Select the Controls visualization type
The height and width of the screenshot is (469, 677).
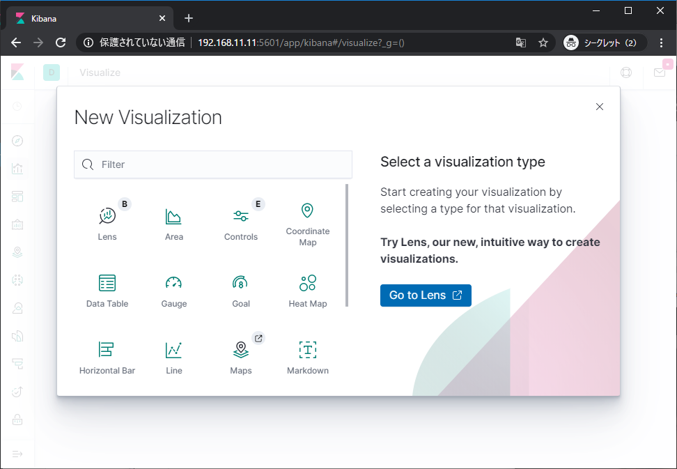point(241,222)
